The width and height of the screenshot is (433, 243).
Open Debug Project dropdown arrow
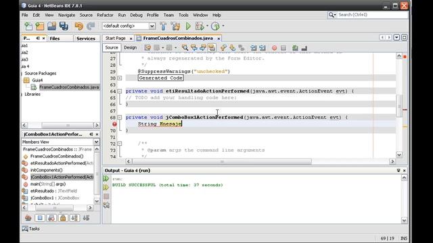(x=208, y=26)
